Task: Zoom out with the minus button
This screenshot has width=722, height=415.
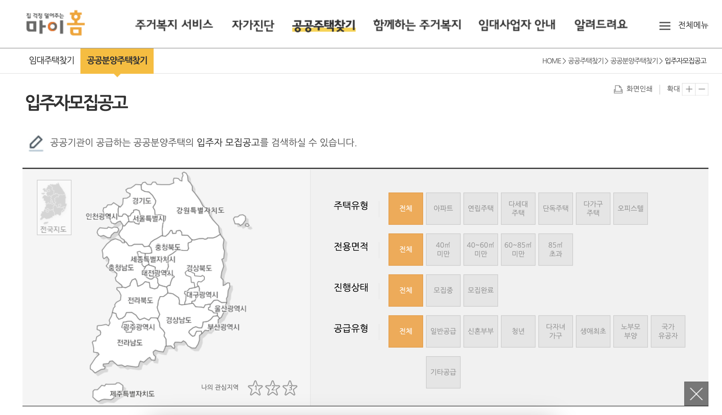Action: [x=702, y=89]
